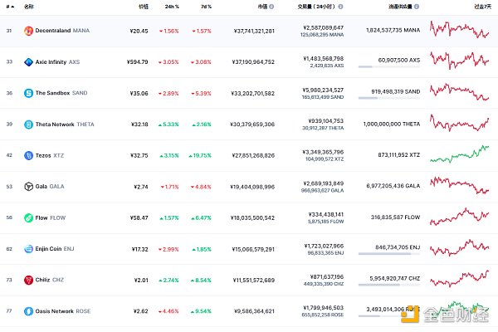Click the Gala GALA coin logo
This screenshot has width=498, height=332.
click(28, 187)
